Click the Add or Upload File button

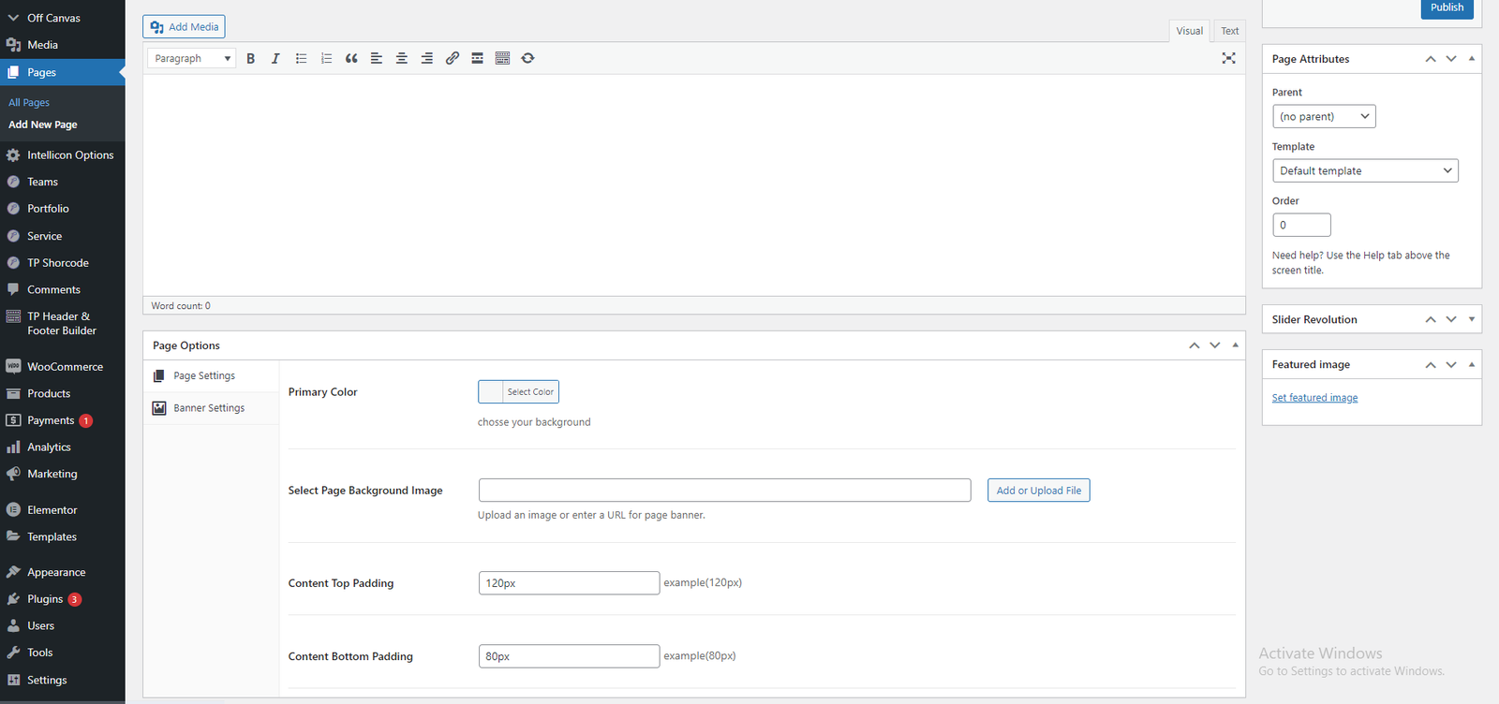[1038, 491]
